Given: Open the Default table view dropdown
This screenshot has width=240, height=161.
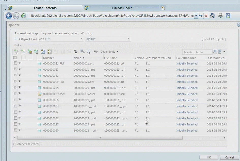Looking at the screenshot, I should pyautogui.click(x=129, y=39).
